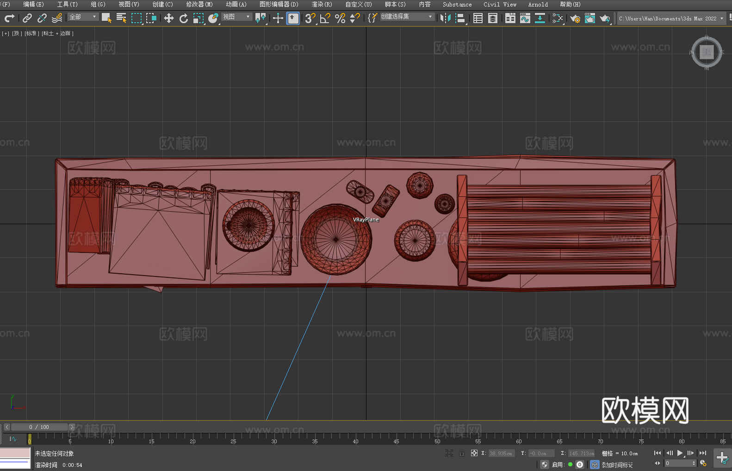732x471 pixels.
Task: Open the 工具(T) menu
Action: 68,4
